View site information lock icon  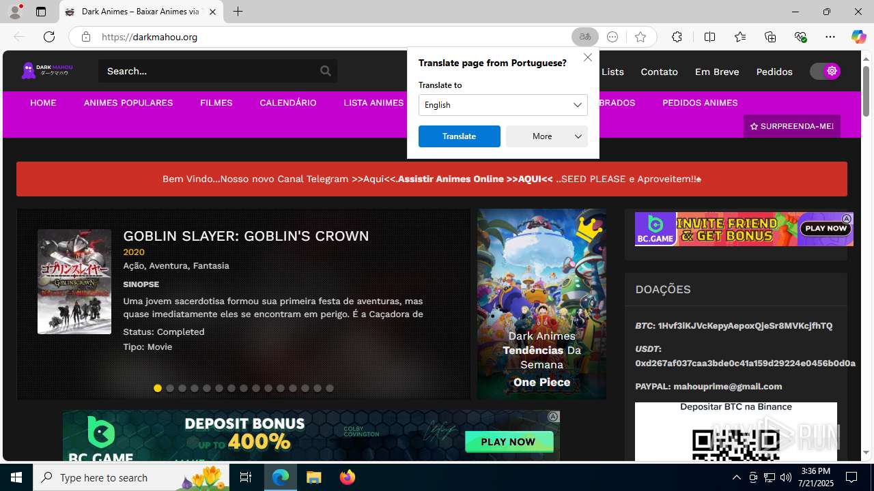pyautogui.click(x=85, y=37)
